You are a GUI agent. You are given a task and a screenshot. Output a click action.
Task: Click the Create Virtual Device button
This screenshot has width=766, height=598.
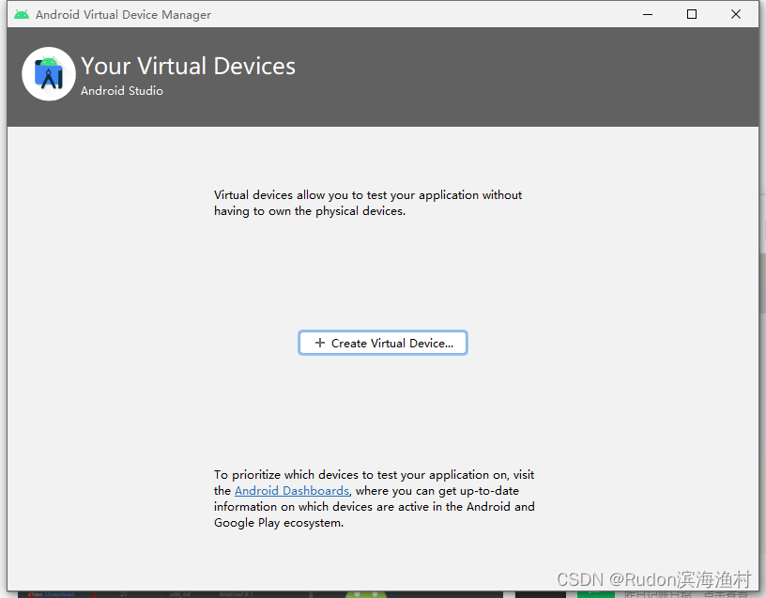(x=382, y=343)
